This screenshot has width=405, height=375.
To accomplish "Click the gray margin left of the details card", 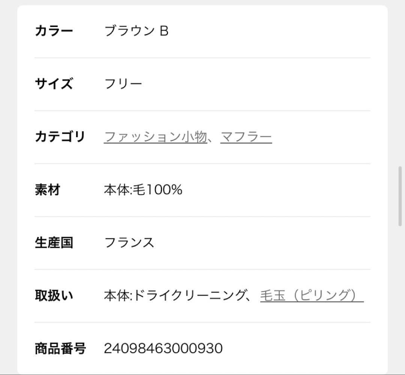I will [x=8, y=187].
